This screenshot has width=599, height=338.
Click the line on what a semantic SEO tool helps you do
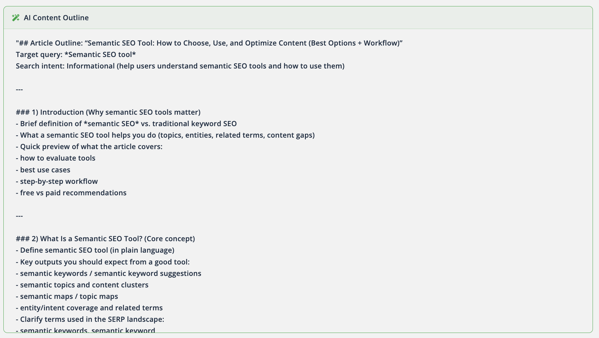(x=165, y=135)
